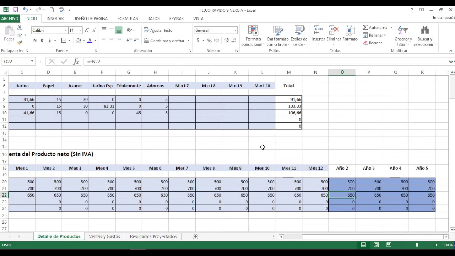Toggle underline formatting with S button
Viewport: 455px width, 256px height.
click(x=49, y=41)
